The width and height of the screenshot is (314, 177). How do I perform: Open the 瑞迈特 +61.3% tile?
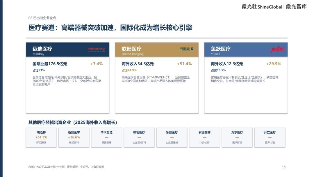(41, 137)
